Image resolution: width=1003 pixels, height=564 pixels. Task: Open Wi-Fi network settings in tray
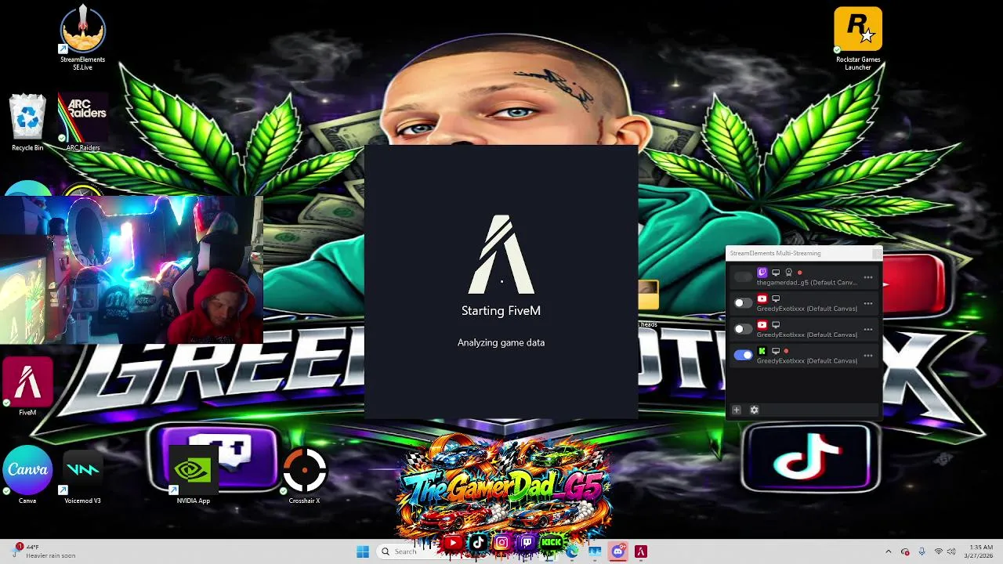[939, 551]
